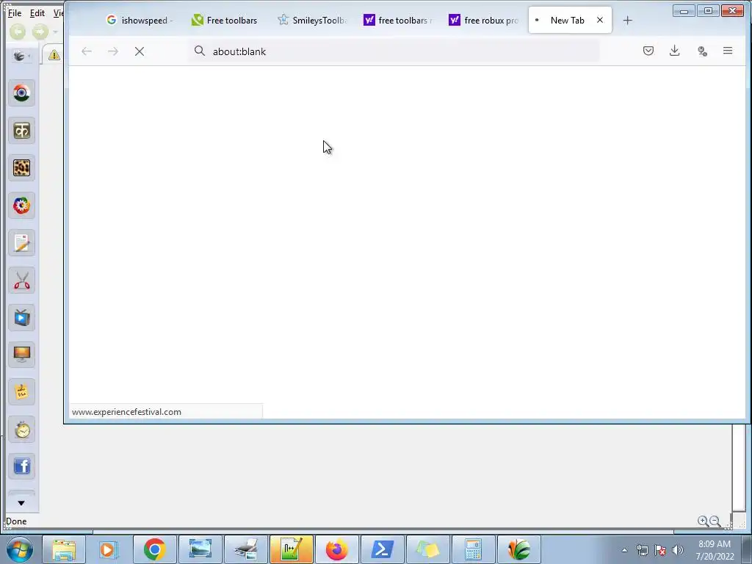Click the India flag sidebar icon
Image resolution: width=752 pixels, height=564 pixels.
(x=21, y=93)
